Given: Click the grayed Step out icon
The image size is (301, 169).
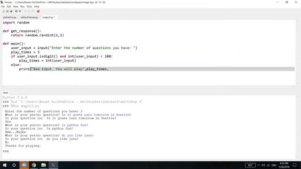Looking at the screenshot, I should [x=32, y=11].
